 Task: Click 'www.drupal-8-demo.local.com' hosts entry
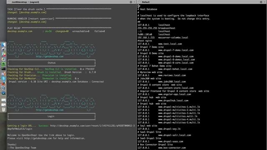tap(176, 57)
